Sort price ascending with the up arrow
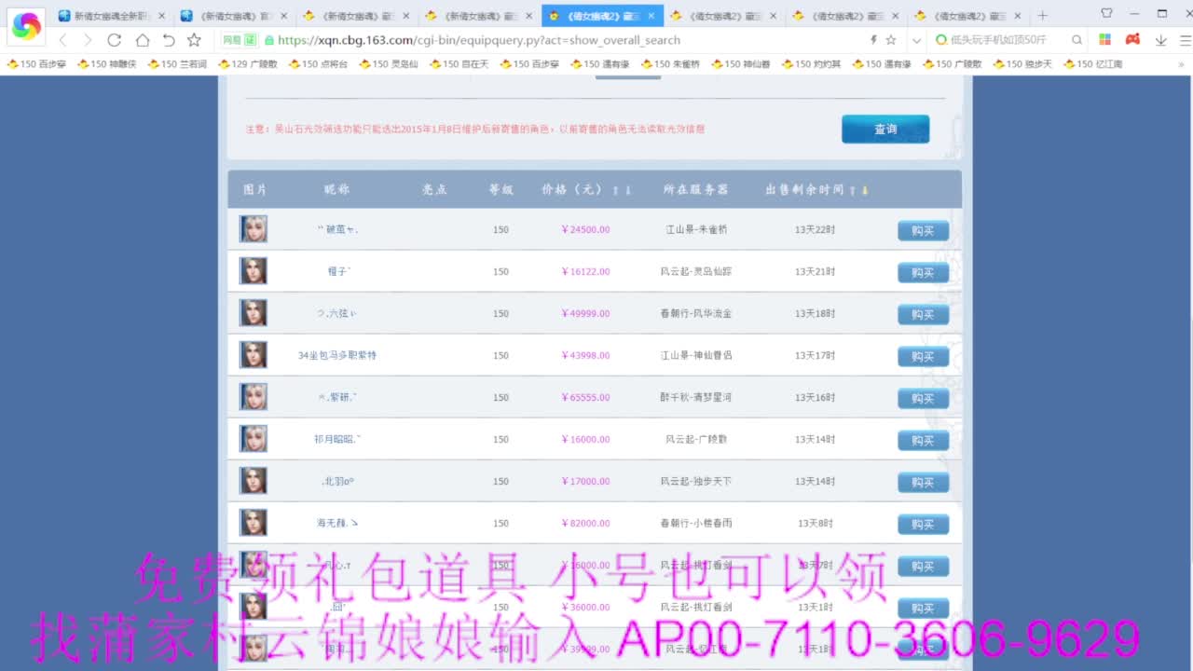 coord(615,190)
